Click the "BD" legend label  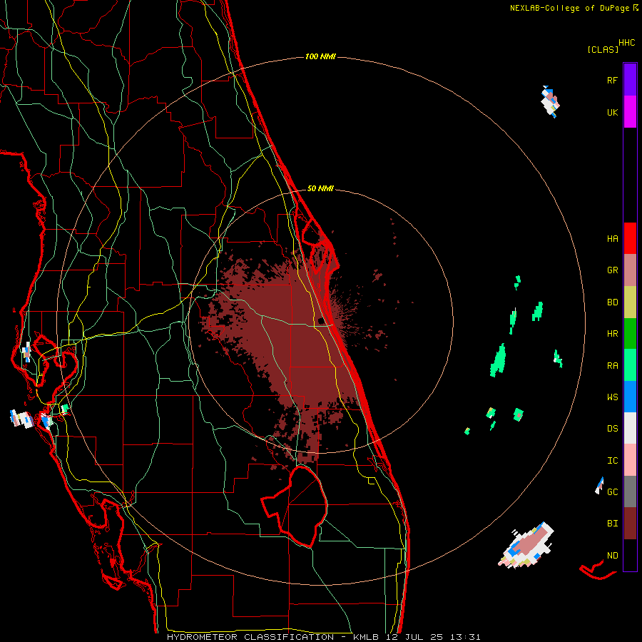click(x=612, y=302)
